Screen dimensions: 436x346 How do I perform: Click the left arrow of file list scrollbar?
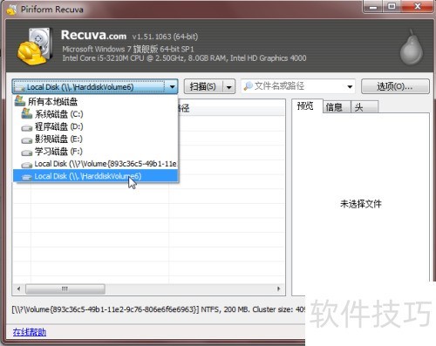click(18, 288)
